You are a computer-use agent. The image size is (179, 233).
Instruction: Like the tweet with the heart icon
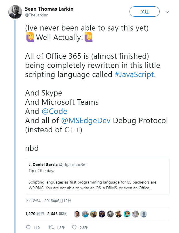74,227
